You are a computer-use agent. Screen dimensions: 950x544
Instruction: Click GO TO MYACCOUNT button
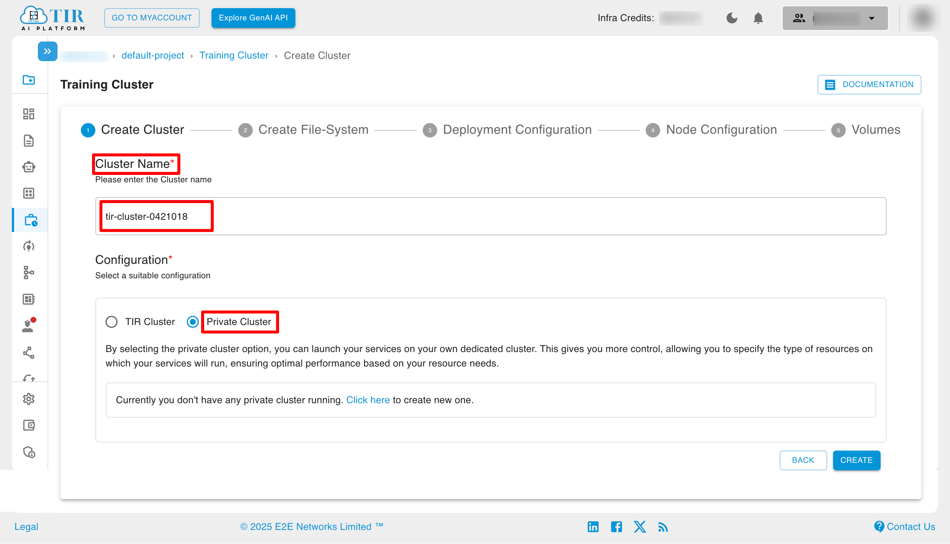coord(151,17)
